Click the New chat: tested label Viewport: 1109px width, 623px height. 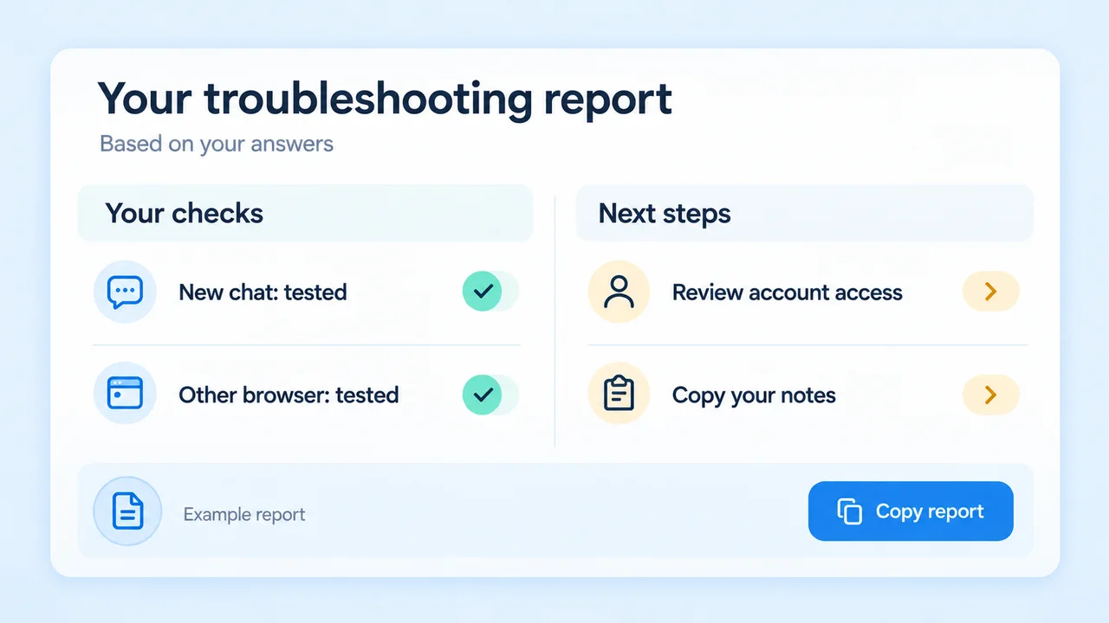263,292
